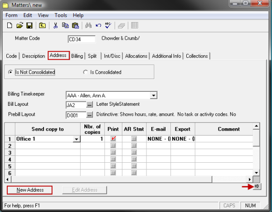Open the Tools menu

click(x=61, y=15)
